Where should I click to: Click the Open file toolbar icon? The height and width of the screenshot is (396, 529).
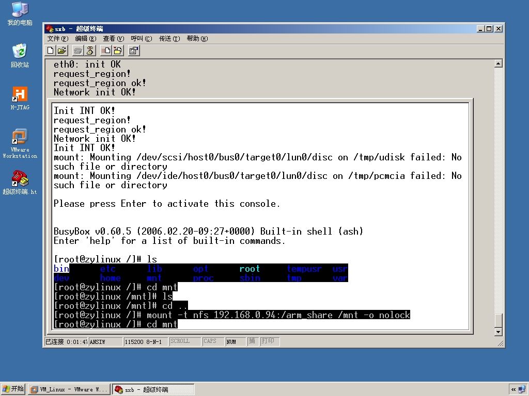click(x=62, y=51)
